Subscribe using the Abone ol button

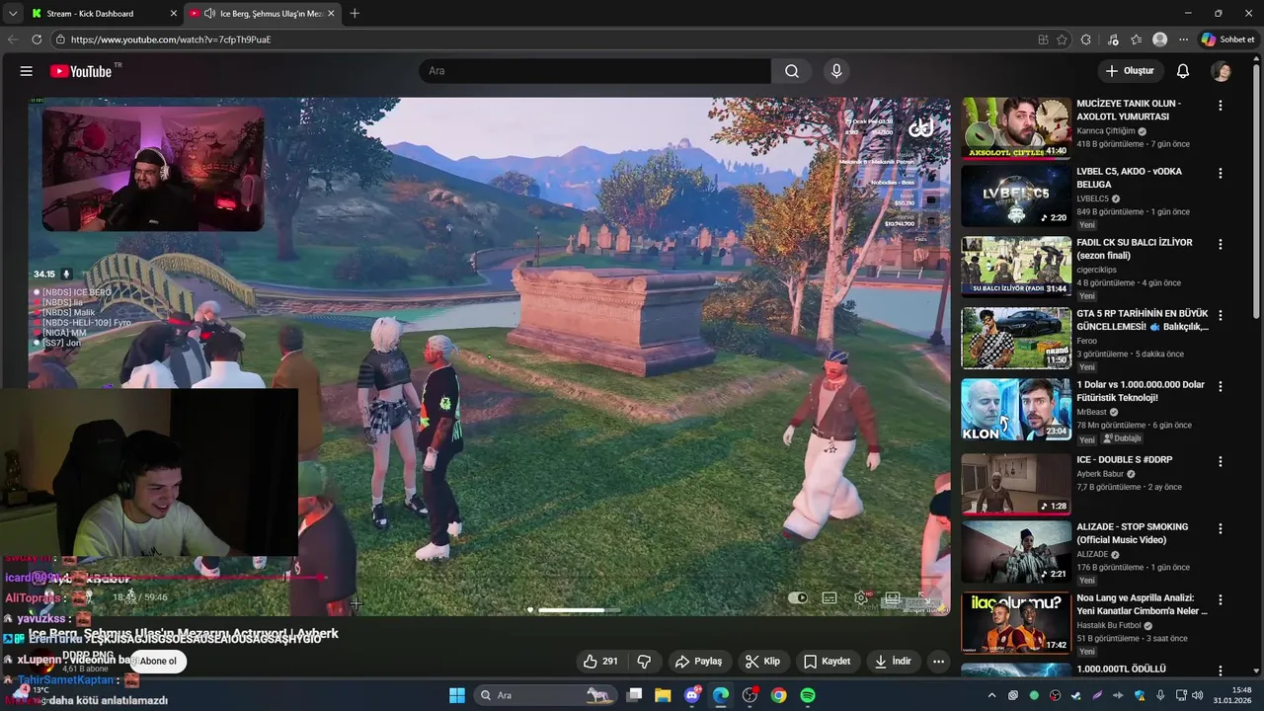tap(158, 662)
